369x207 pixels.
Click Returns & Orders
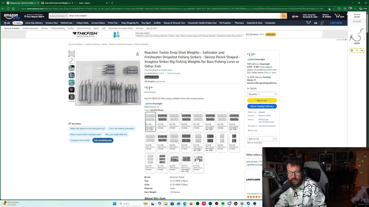327,16
